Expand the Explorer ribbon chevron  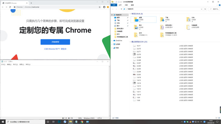point(217,5)
